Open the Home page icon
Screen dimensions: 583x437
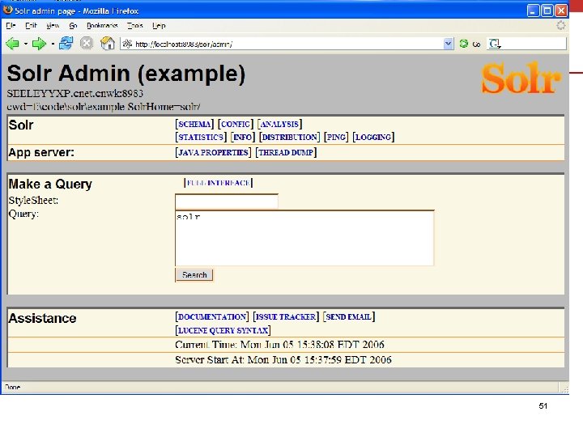(108, 44)
